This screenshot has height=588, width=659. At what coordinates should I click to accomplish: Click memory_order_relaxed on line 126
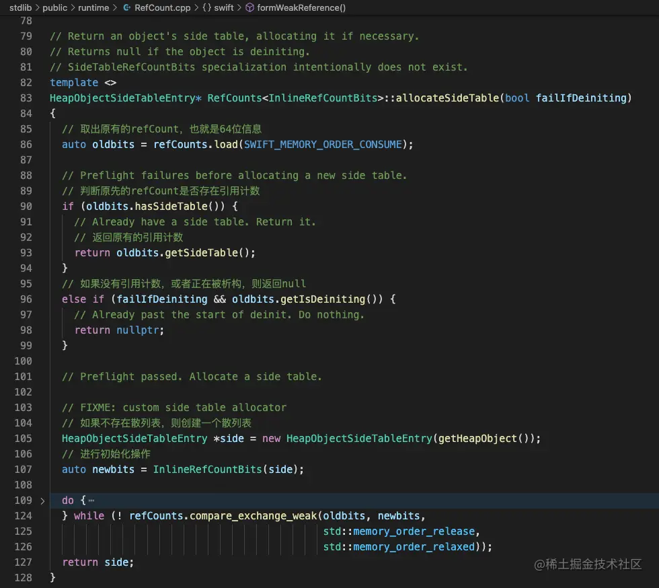(414, 547)
